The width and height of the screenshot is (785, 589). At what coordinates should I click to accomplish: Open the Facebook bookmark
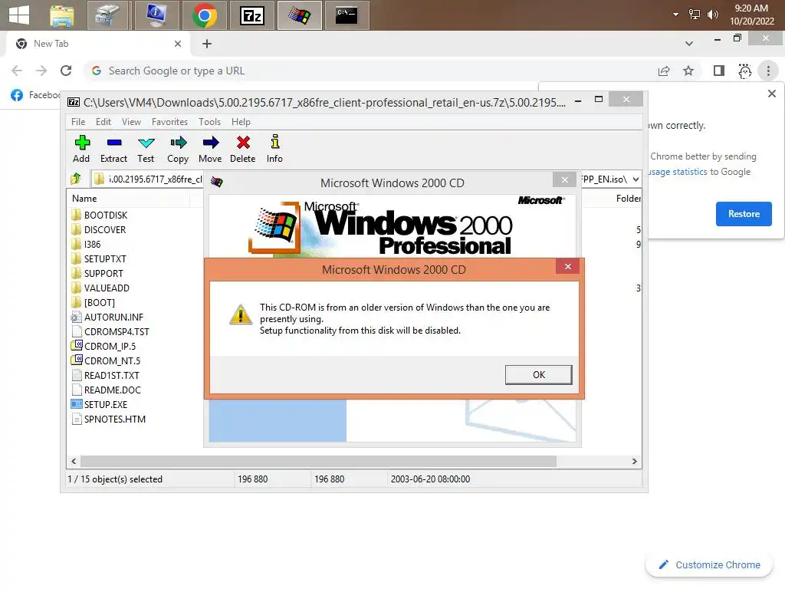point(35,94)
